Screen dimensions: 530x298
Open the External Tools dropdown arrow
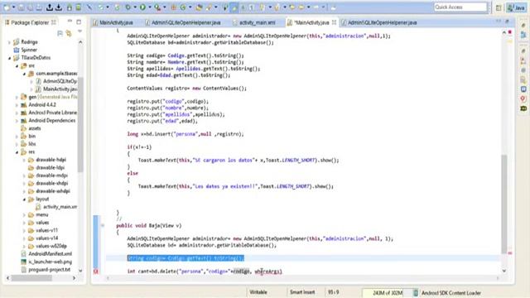[x=164, y=7]
